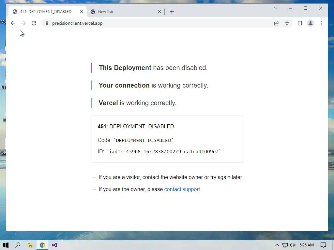
Task: Bookmark this tab with star icon
Action: 287,23
